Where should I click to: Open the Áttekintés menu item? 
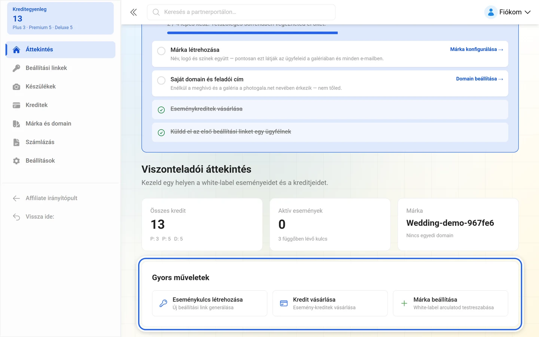[x=61, y=50]
